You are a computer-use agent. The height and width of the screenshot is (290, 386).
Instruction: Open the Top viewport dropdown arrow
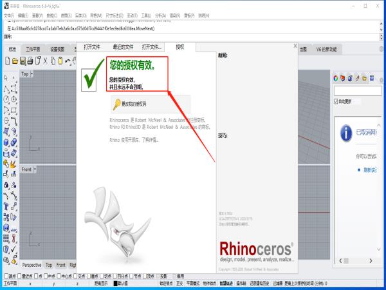pos(32,73)
